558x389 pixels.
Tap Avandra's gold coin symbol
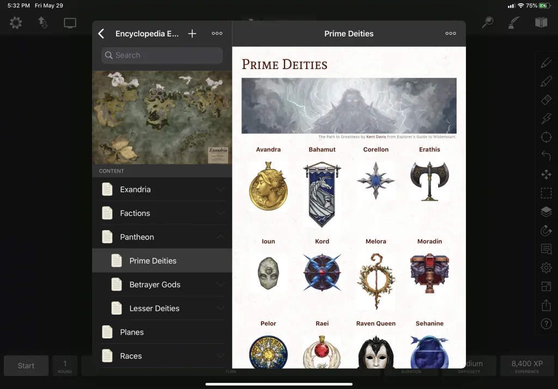point(268,186)
